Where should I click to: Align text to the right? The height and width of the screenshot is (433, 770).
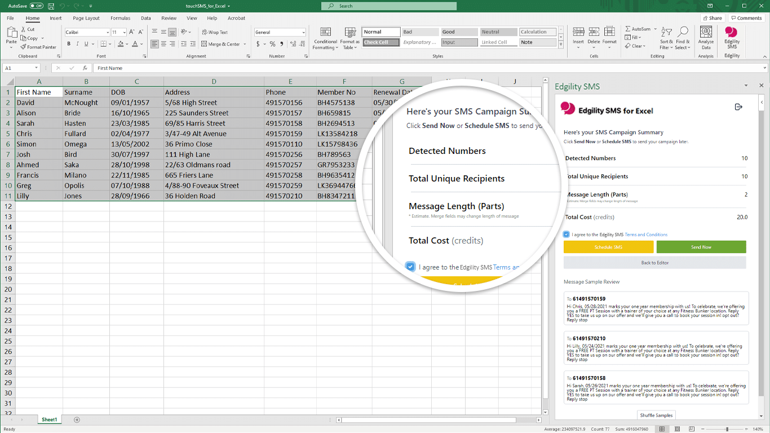coord(172,44)
